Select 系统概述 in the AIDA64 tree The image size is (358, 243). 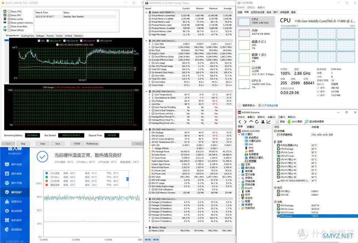[x=252, y=138]
